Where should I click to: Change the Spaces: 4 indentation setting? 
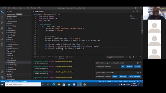[110, 81]
